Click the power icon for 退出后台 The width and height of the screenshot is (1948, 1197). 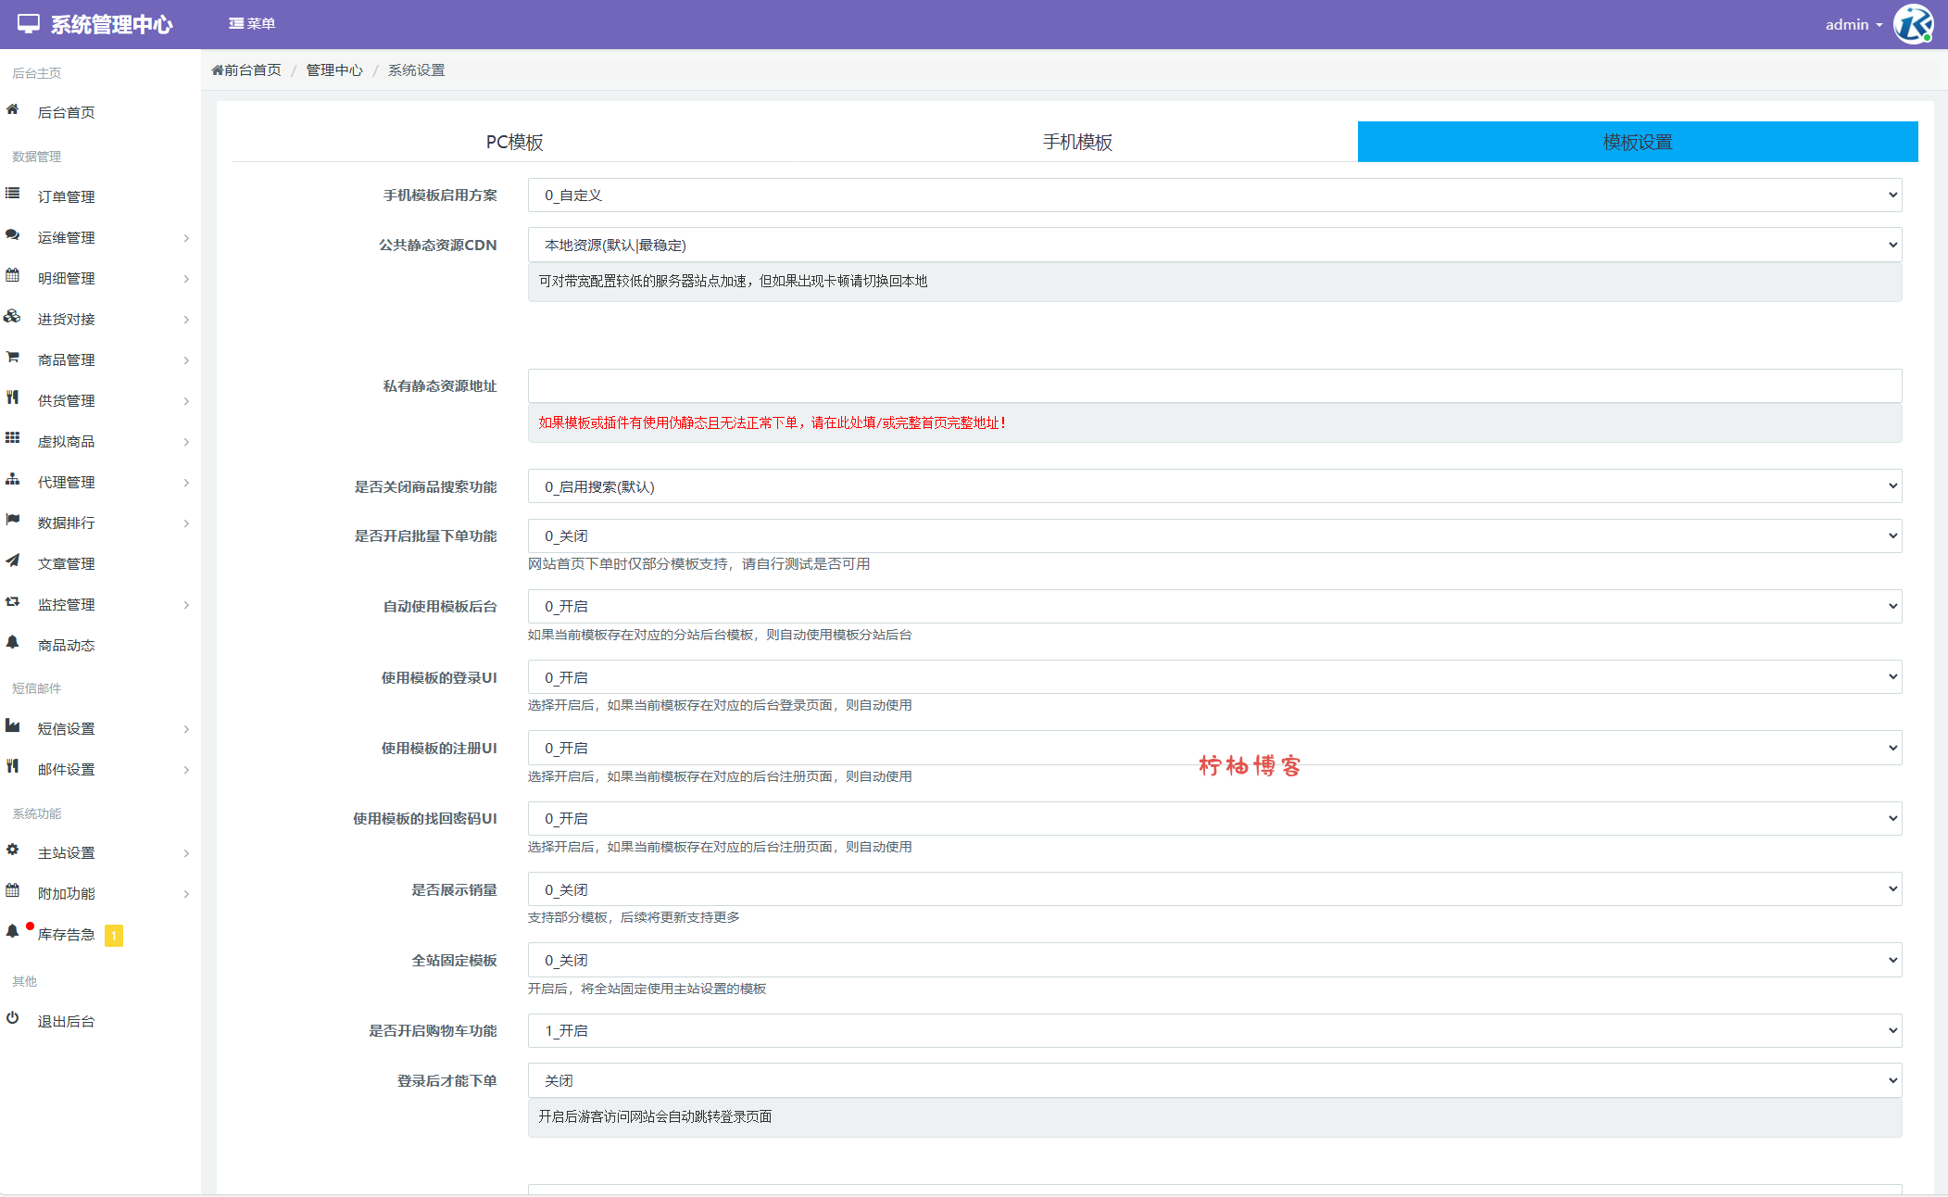point(12,1018)
